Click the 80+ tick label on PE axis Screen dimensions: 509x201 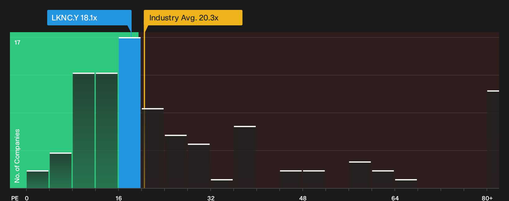[487, 198]
